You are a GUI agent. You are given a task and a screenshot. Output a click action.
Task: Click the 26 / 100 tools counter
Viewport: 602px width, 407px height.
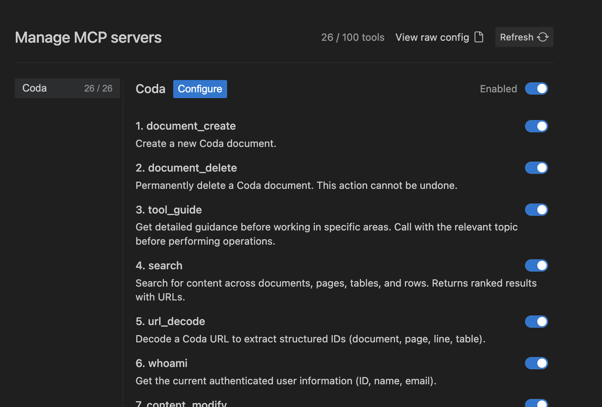click(x=352, y=37)
